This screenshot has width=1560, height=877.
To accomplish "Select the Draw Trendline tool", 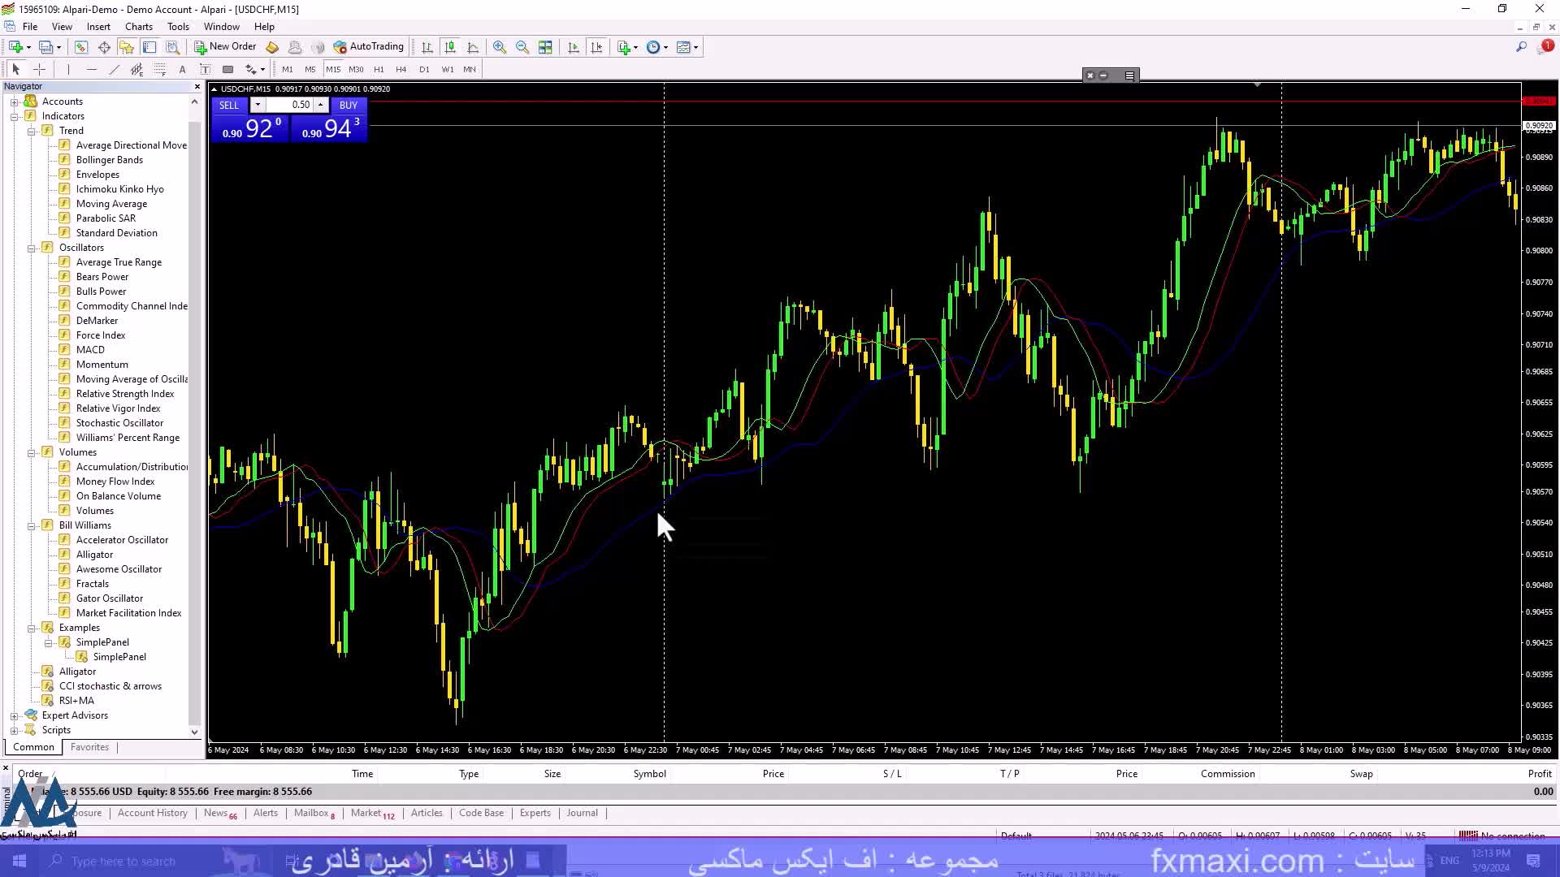I will coord(114,70).
